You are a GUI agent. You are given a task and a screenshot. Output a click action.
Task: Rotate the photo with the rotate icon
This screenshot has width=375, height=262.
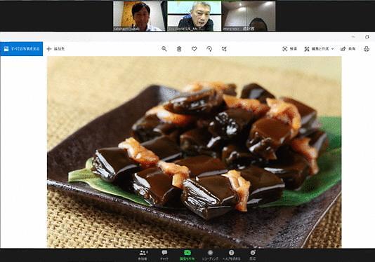pyautogui.click(x=209, y=49)
